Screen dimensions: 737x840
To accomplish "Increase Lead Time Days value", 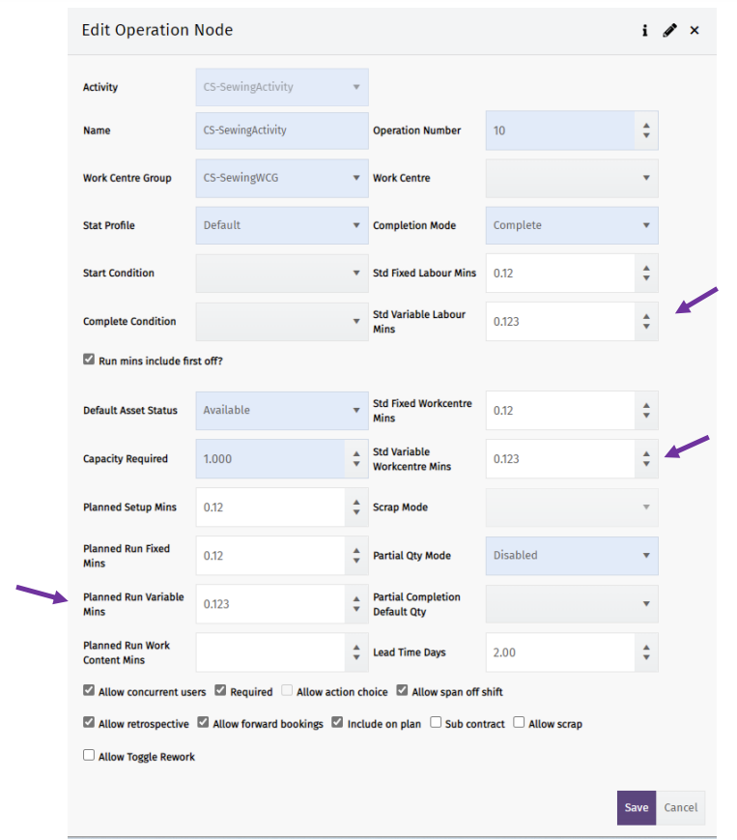I will (646, 647).
